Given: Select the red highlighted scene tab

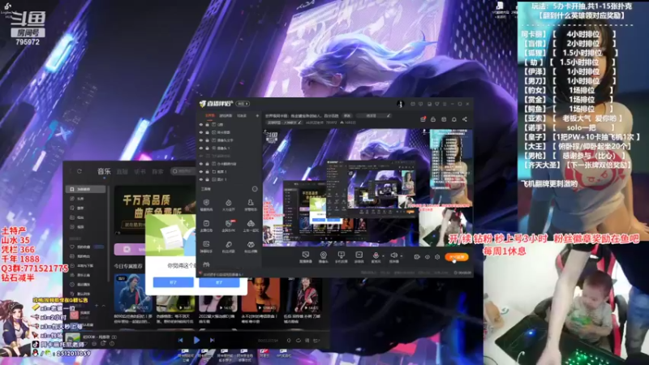Looking at the screenshot, I should coord(210,116).
